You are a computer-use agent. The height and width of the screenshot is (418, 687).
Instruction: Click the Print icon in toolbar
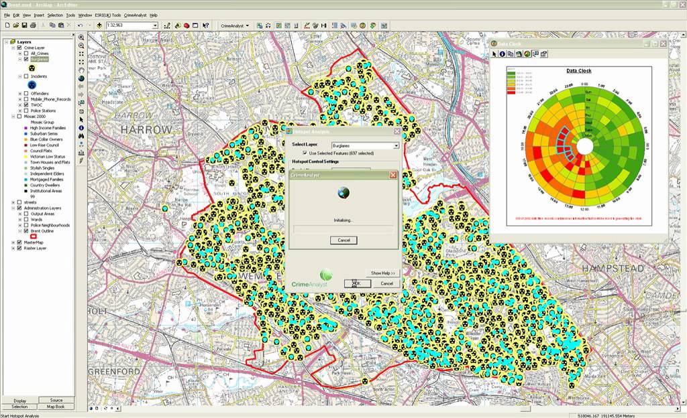[32, 25]
